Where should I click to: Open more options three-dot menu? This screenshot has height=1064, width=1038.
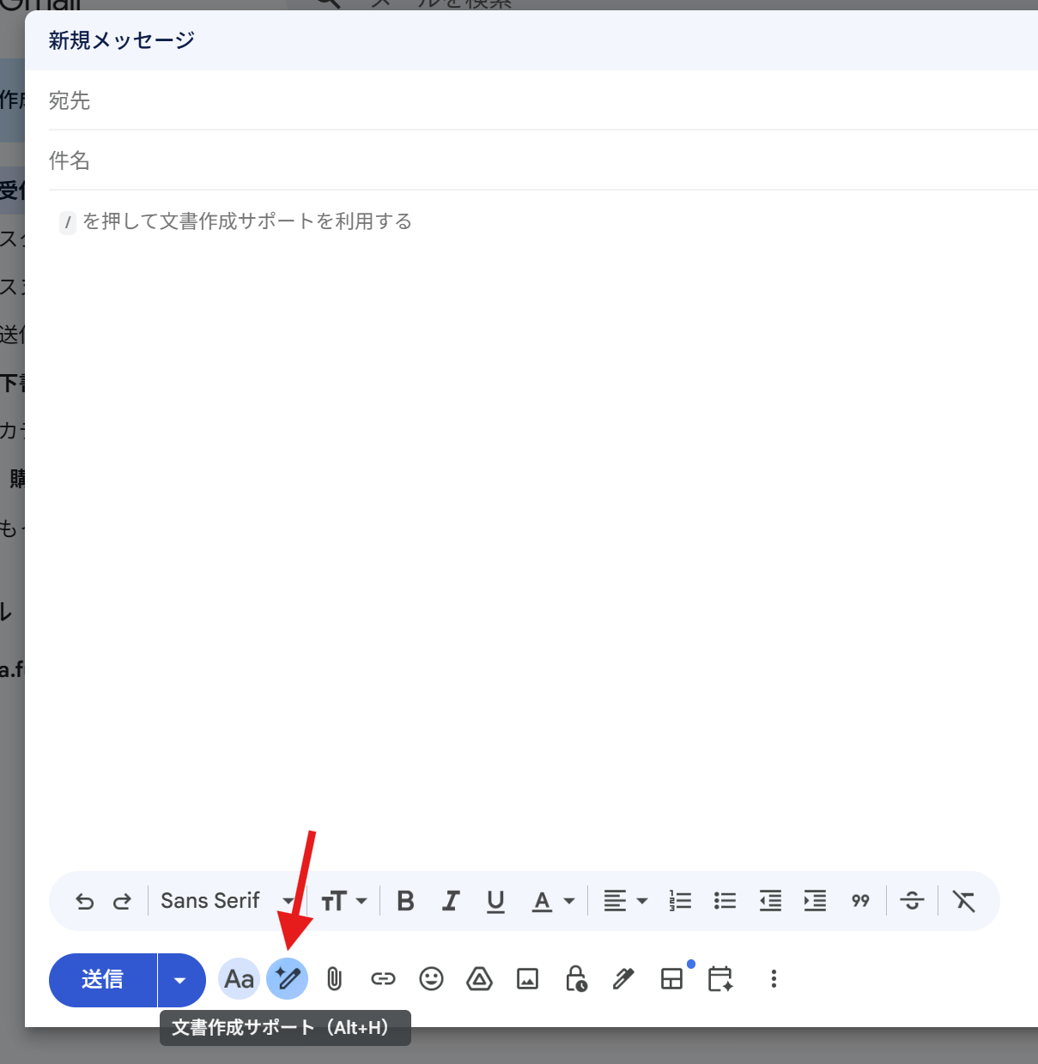point(774,979)
